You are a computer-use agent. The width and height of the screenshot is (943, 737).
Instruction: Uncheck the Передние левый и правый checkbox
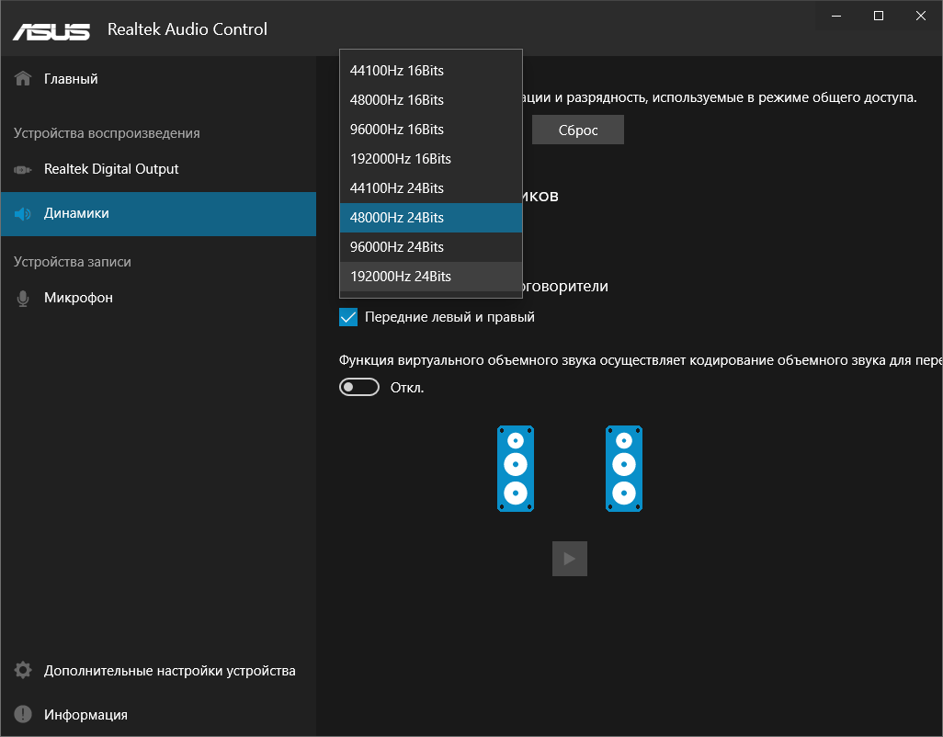(348, 317)
